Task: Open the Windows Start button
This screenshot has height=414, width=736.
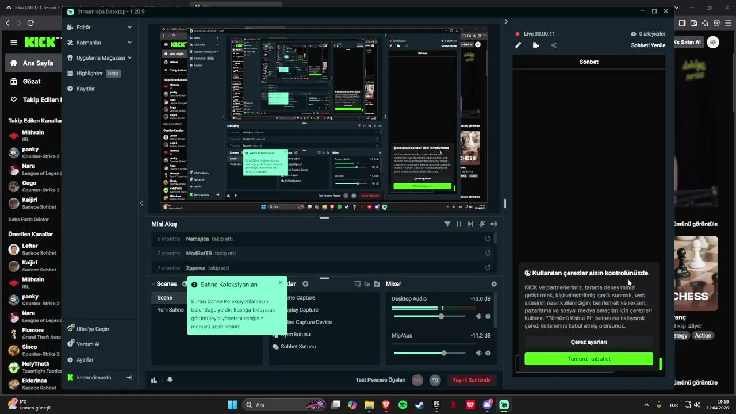Action: [x=232, y=405]
